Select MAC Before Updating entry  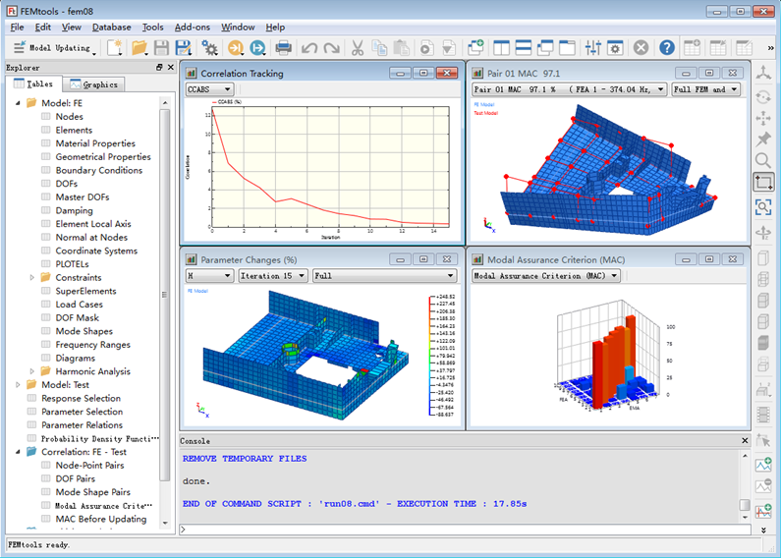100,519
